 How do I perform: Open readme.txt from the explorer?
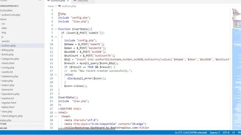(8, 98)
